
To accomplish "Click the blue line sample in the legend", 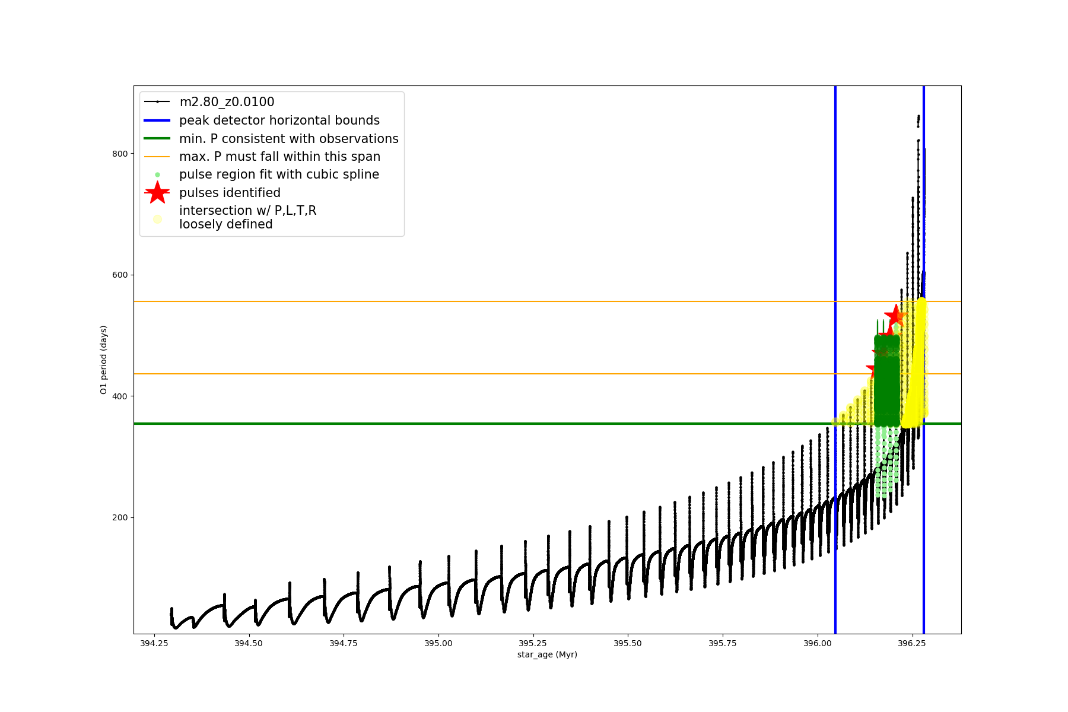I will click(x=157, y=120).
